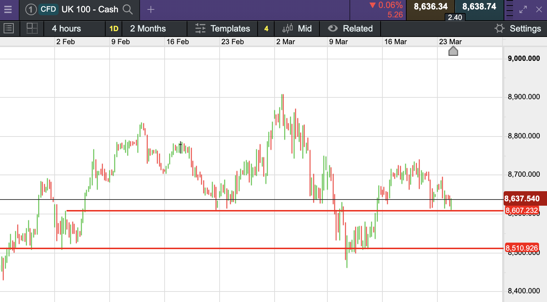Toggle the 1D range shortcut
This screenshot has height=302, width=547.
114,29
